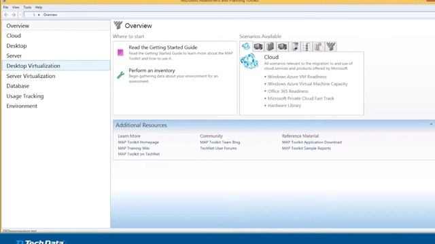The width and height of the screenshot is (435, 244).
Task: Select Usage Tracking in the left navigation
Action: [56, 96]
